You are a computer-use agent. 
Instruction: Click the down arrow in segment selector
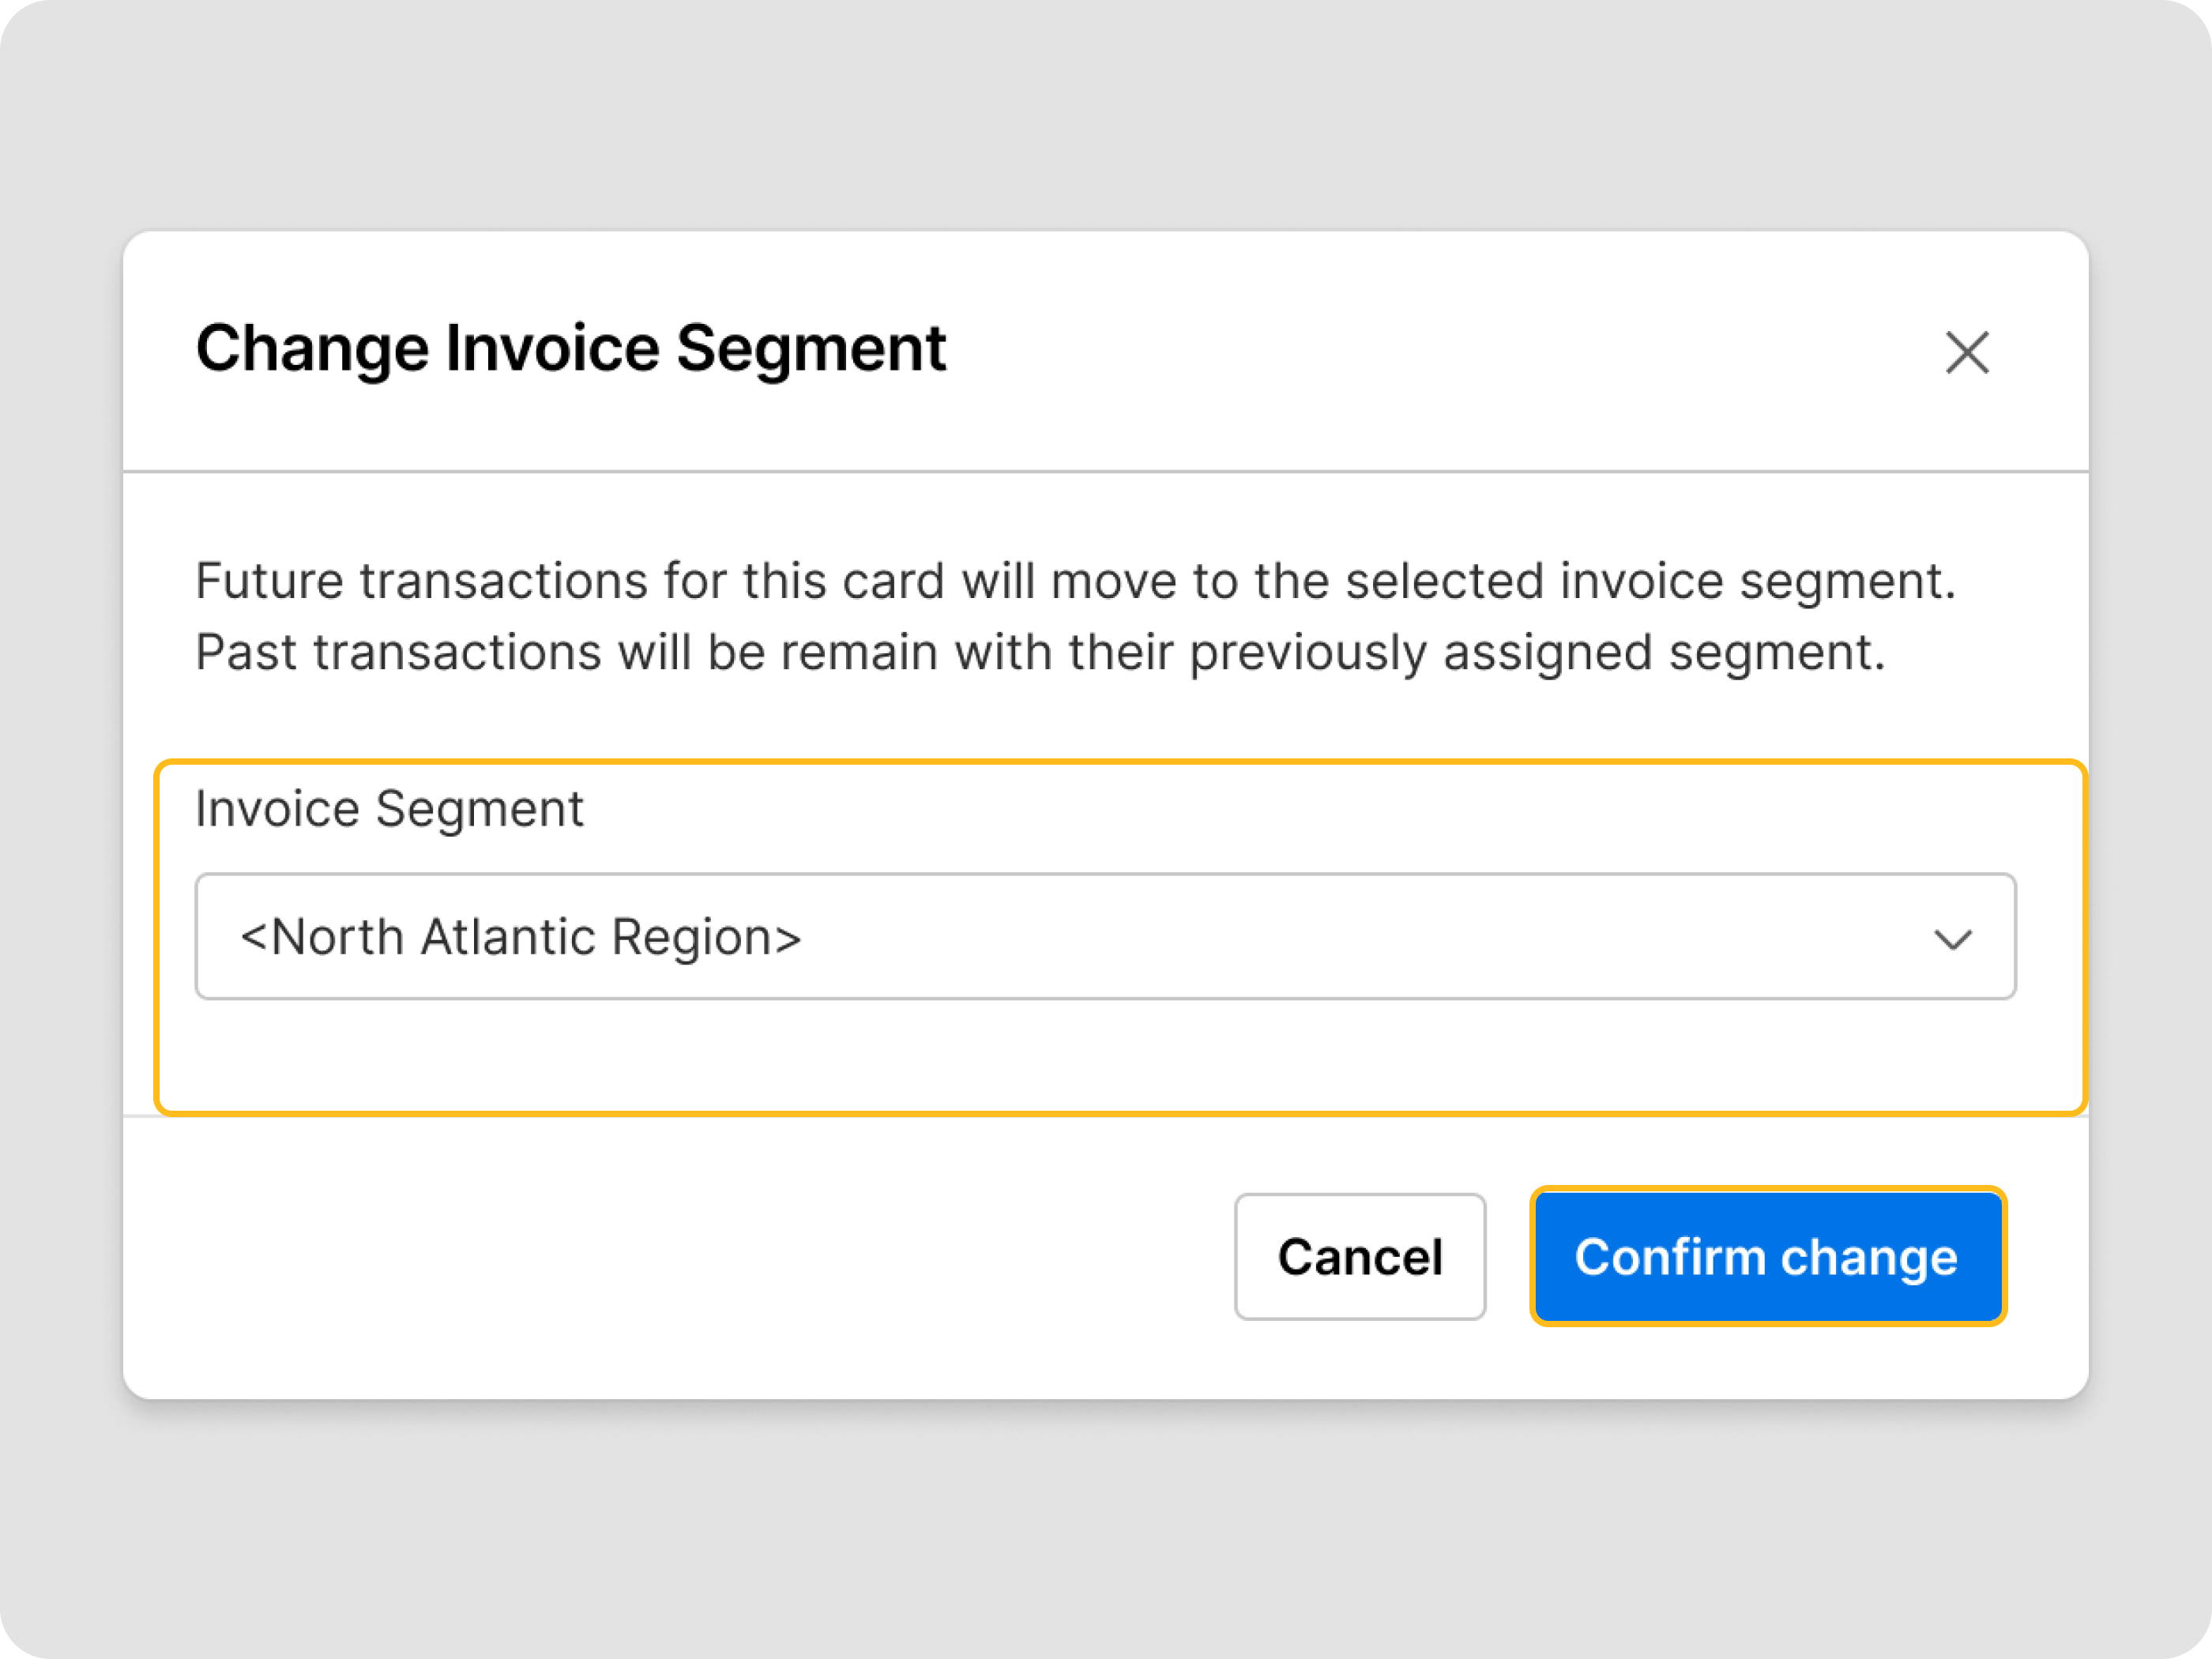point(1951,938)
